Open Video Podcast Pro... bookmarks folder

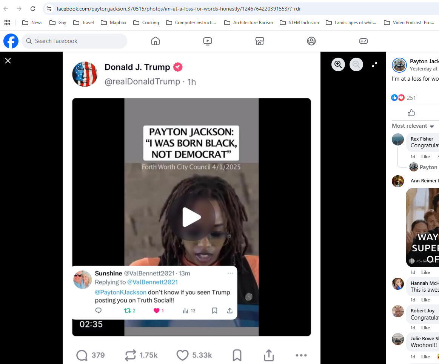[x=409, y=23]
